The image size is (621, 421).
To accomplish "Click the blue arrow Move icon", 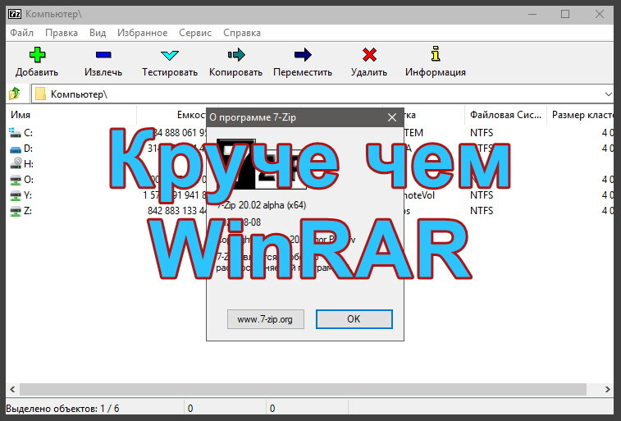I will click(303, 55).
